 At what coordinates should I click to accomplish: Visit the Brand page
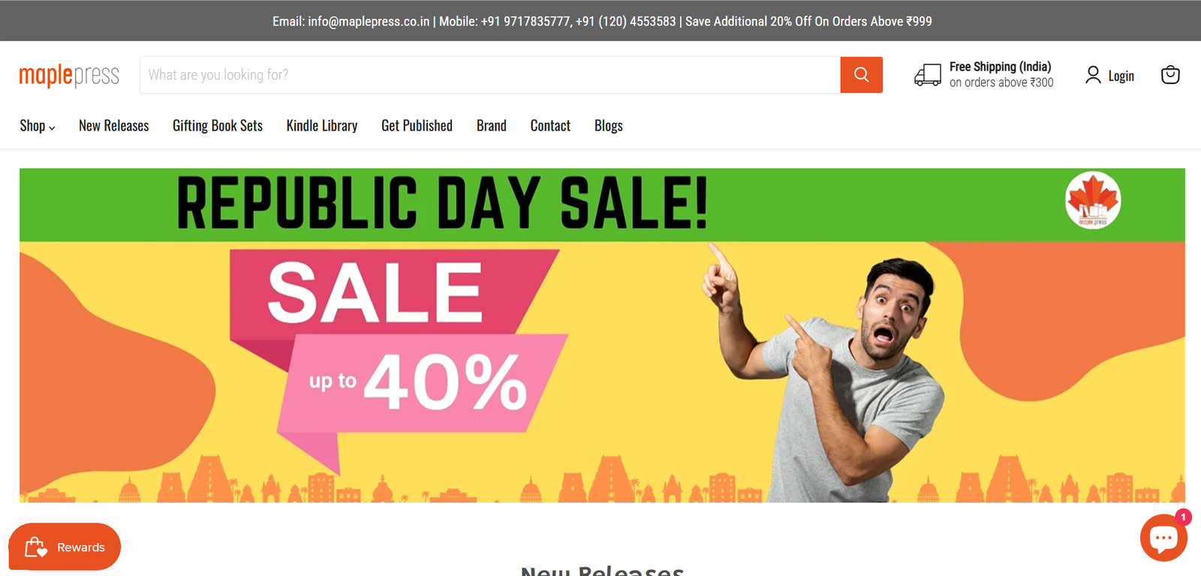point(492,126)
